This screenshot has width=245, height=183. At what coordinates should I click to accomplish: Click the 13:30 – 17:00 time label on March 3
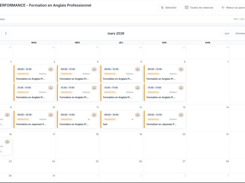point(24,88)
